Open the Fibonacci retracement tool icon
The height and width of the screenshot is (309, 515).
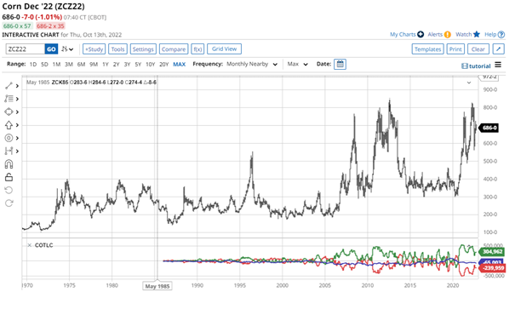[9, 99]
